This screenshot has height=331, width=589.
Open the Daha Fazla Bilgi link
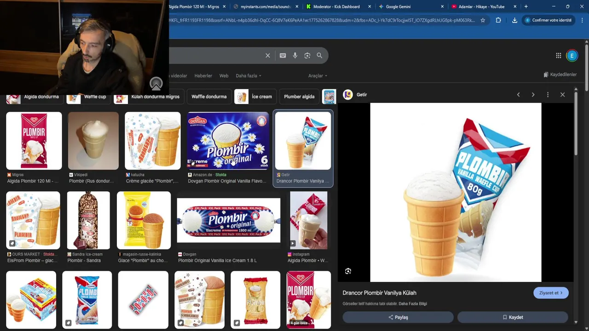pyautogui.click(x=413, y=304)
